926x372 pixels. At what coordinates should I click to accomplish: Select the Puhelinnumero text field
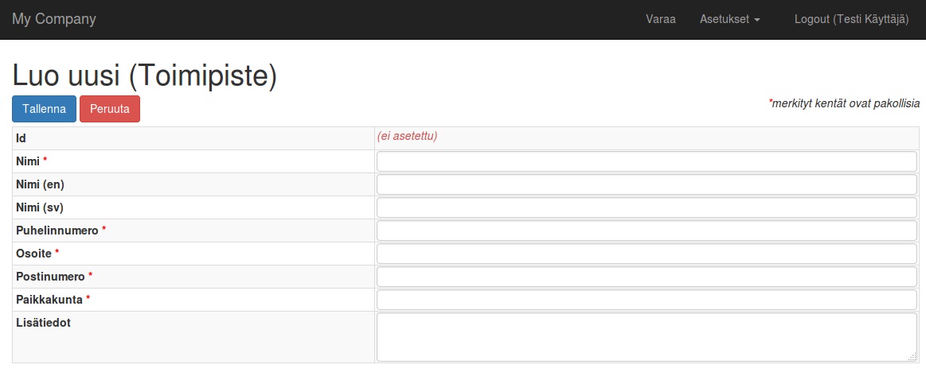pos(647,231)
